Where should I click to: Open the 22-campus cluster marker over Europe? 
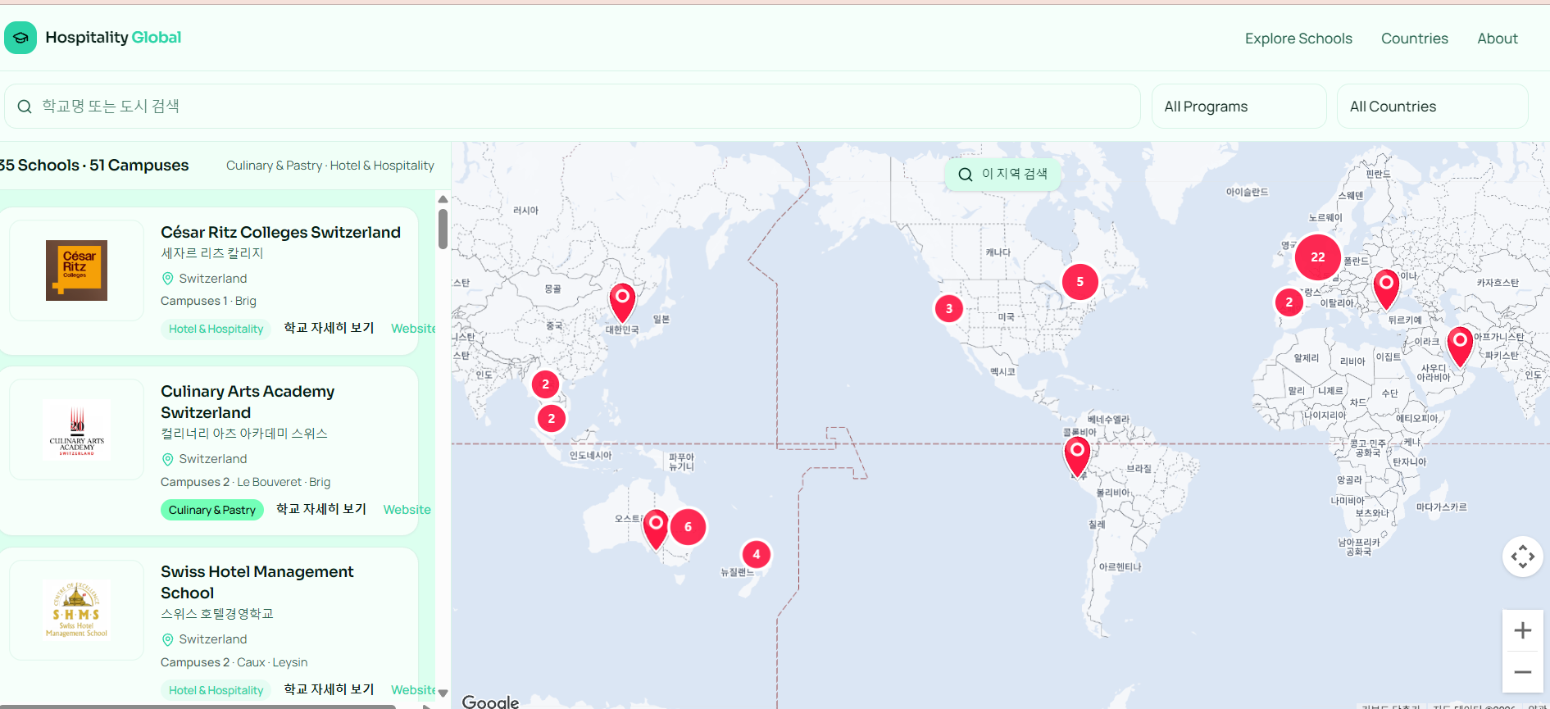pyautogui.click(x=1317, y=257)
